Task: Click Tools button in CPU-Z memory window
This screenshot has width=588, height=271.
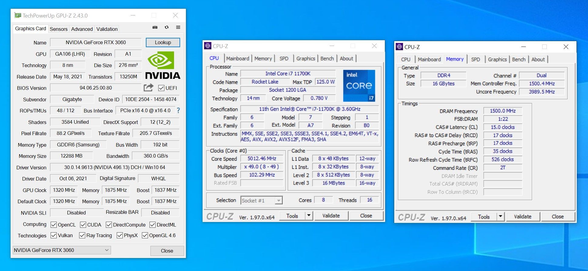Action: click(484, 217)
